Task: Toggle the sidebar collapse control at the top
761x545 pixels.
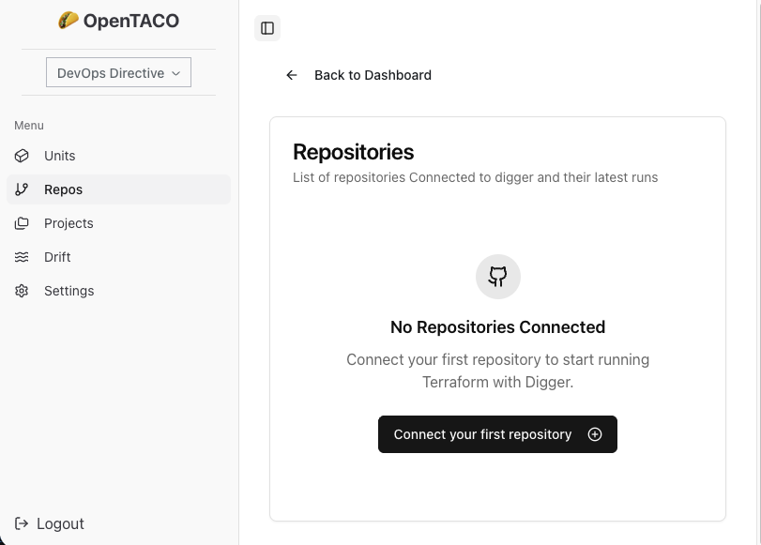Action: tap(267, 28)
